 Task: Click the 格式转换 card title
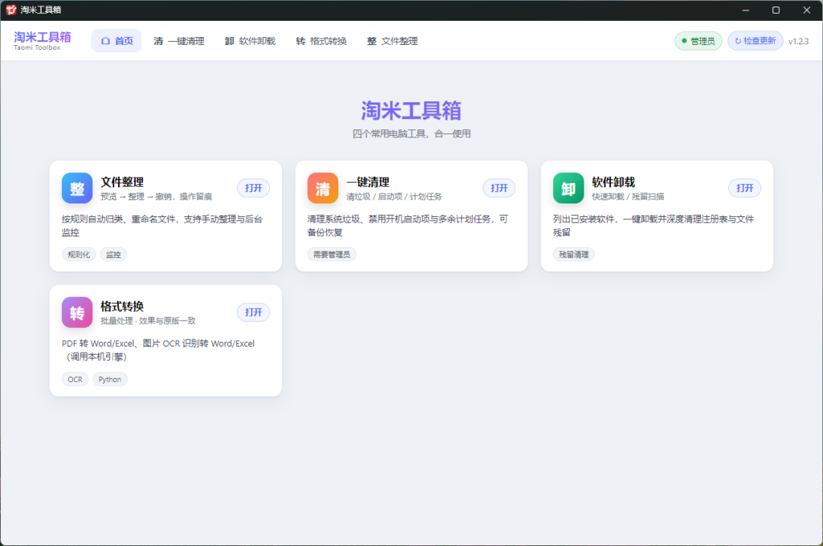122,306
